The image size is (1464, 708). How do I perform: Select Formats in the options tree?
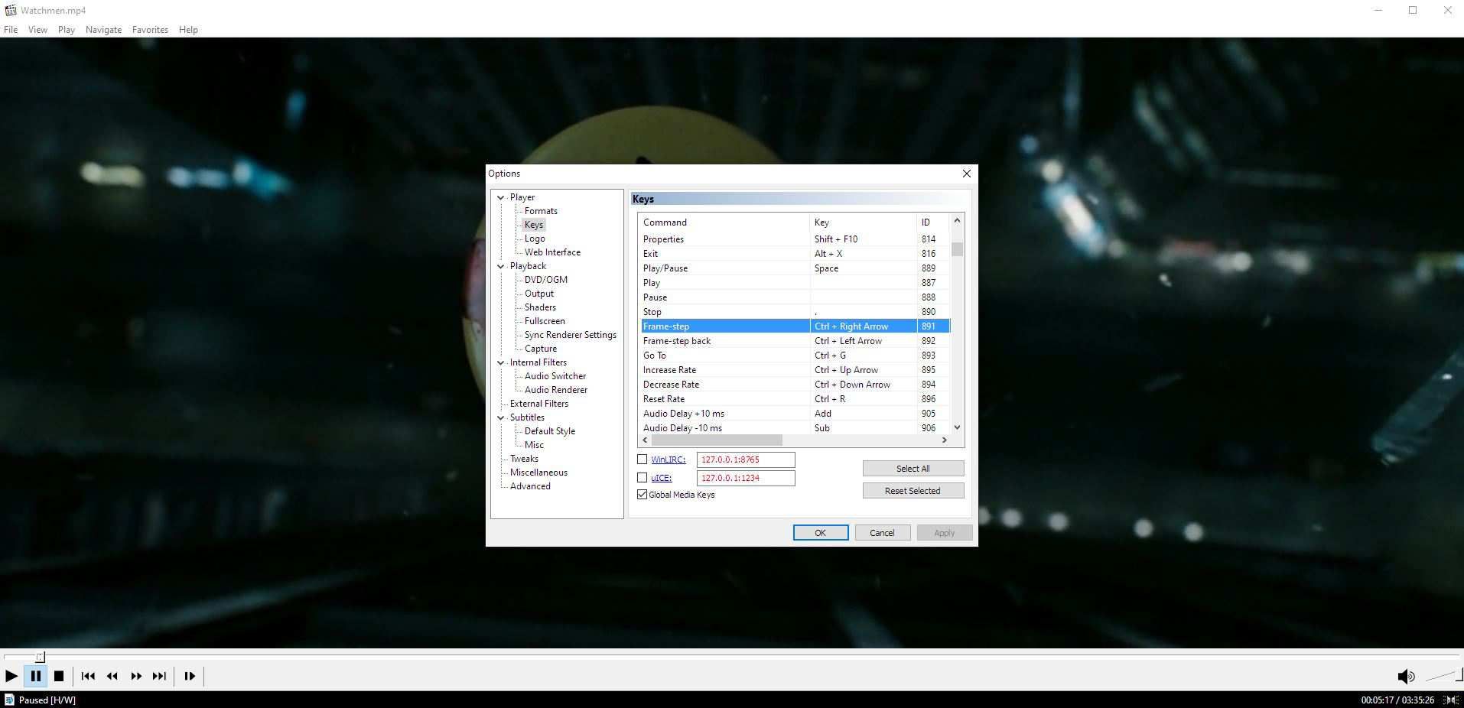(x=541, y=211)
